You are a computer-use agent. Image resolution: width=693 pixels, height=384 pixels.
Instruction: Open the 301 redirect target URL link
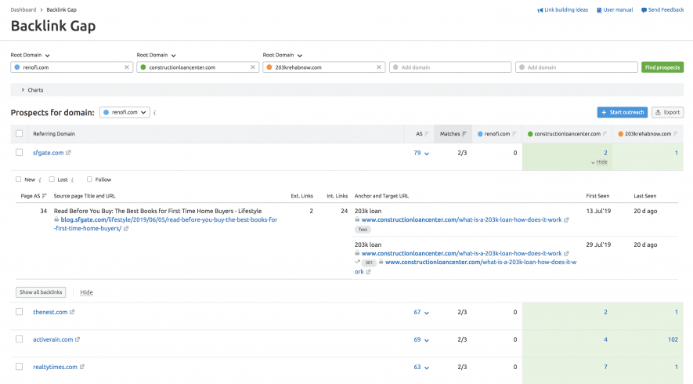point(465,266)
